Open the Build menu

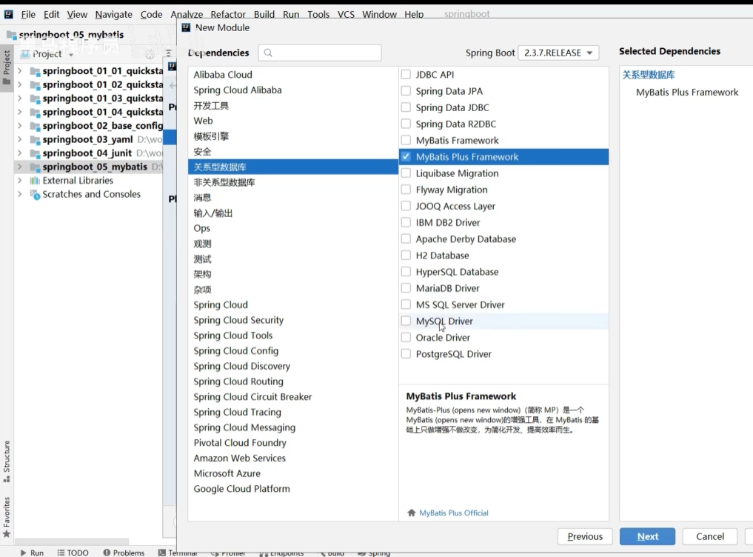click(264, 14)
